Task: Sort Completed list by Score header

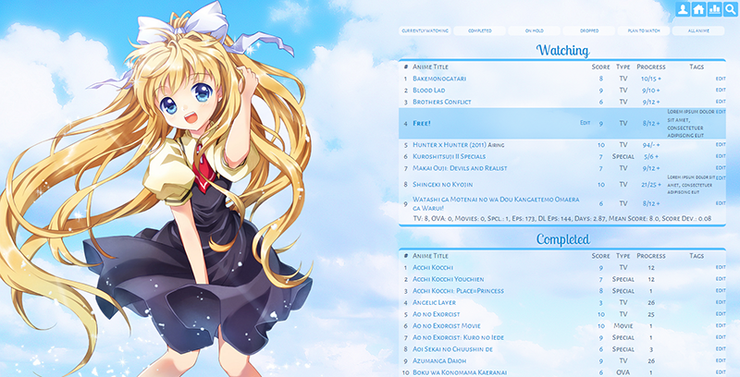Action: [x=600, y=256]
